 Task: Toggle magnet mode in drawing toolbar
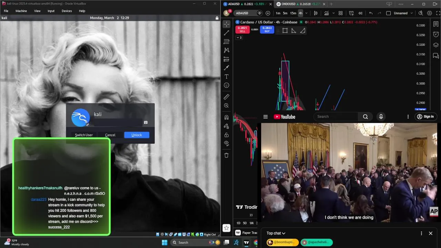click(x=226, y=117)
